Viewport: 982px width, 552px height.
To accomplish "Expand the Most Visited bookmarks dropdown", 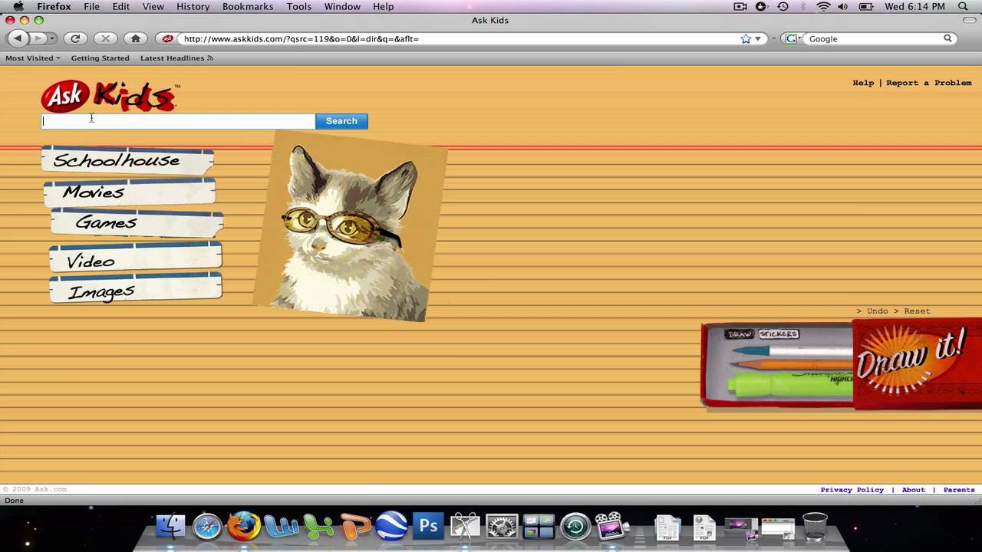I will click(33, 58).
